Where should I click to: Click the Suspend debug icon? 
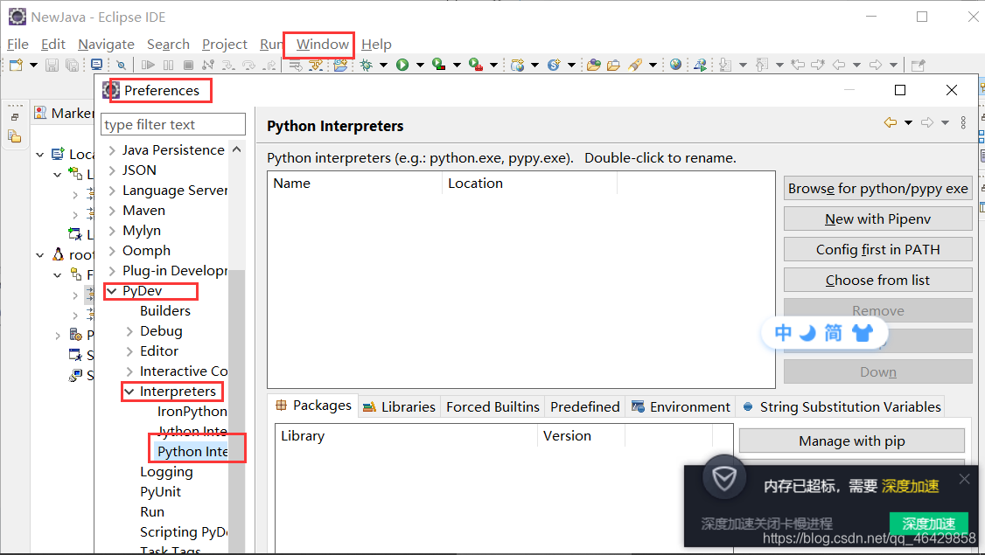click(x=168, y=65)
